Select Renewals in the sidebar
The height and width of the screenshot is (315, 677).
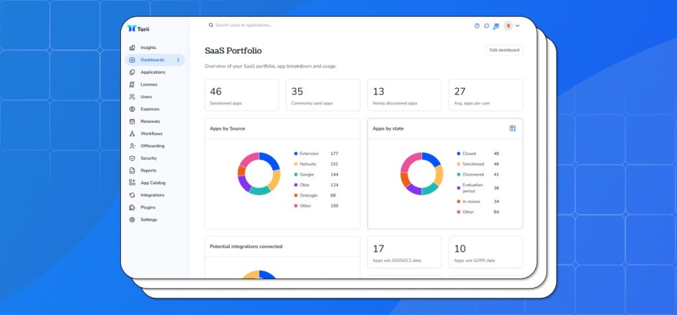(x=150, y=122)
